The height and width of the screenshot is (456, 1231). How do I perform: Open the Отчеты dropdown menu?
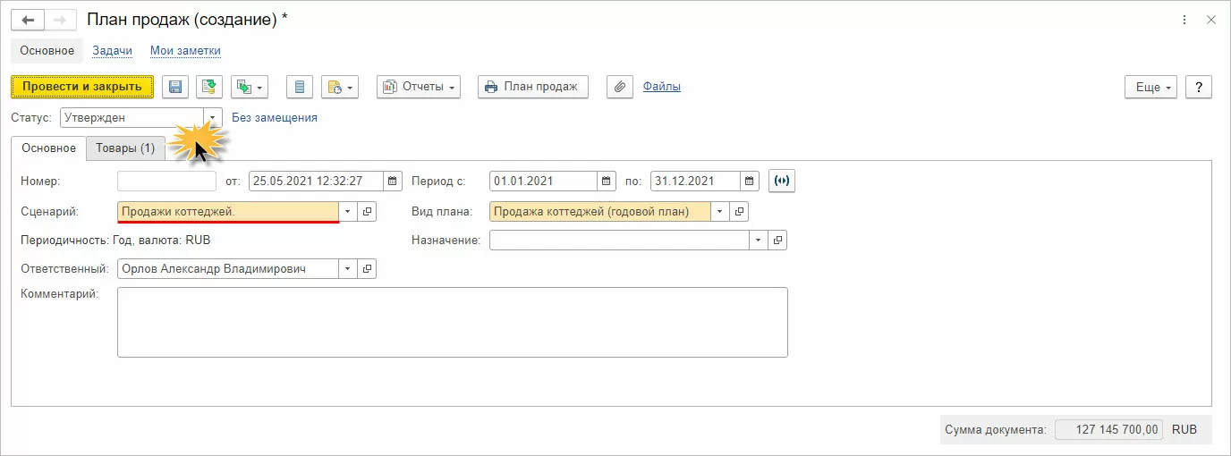coord(418,87)
